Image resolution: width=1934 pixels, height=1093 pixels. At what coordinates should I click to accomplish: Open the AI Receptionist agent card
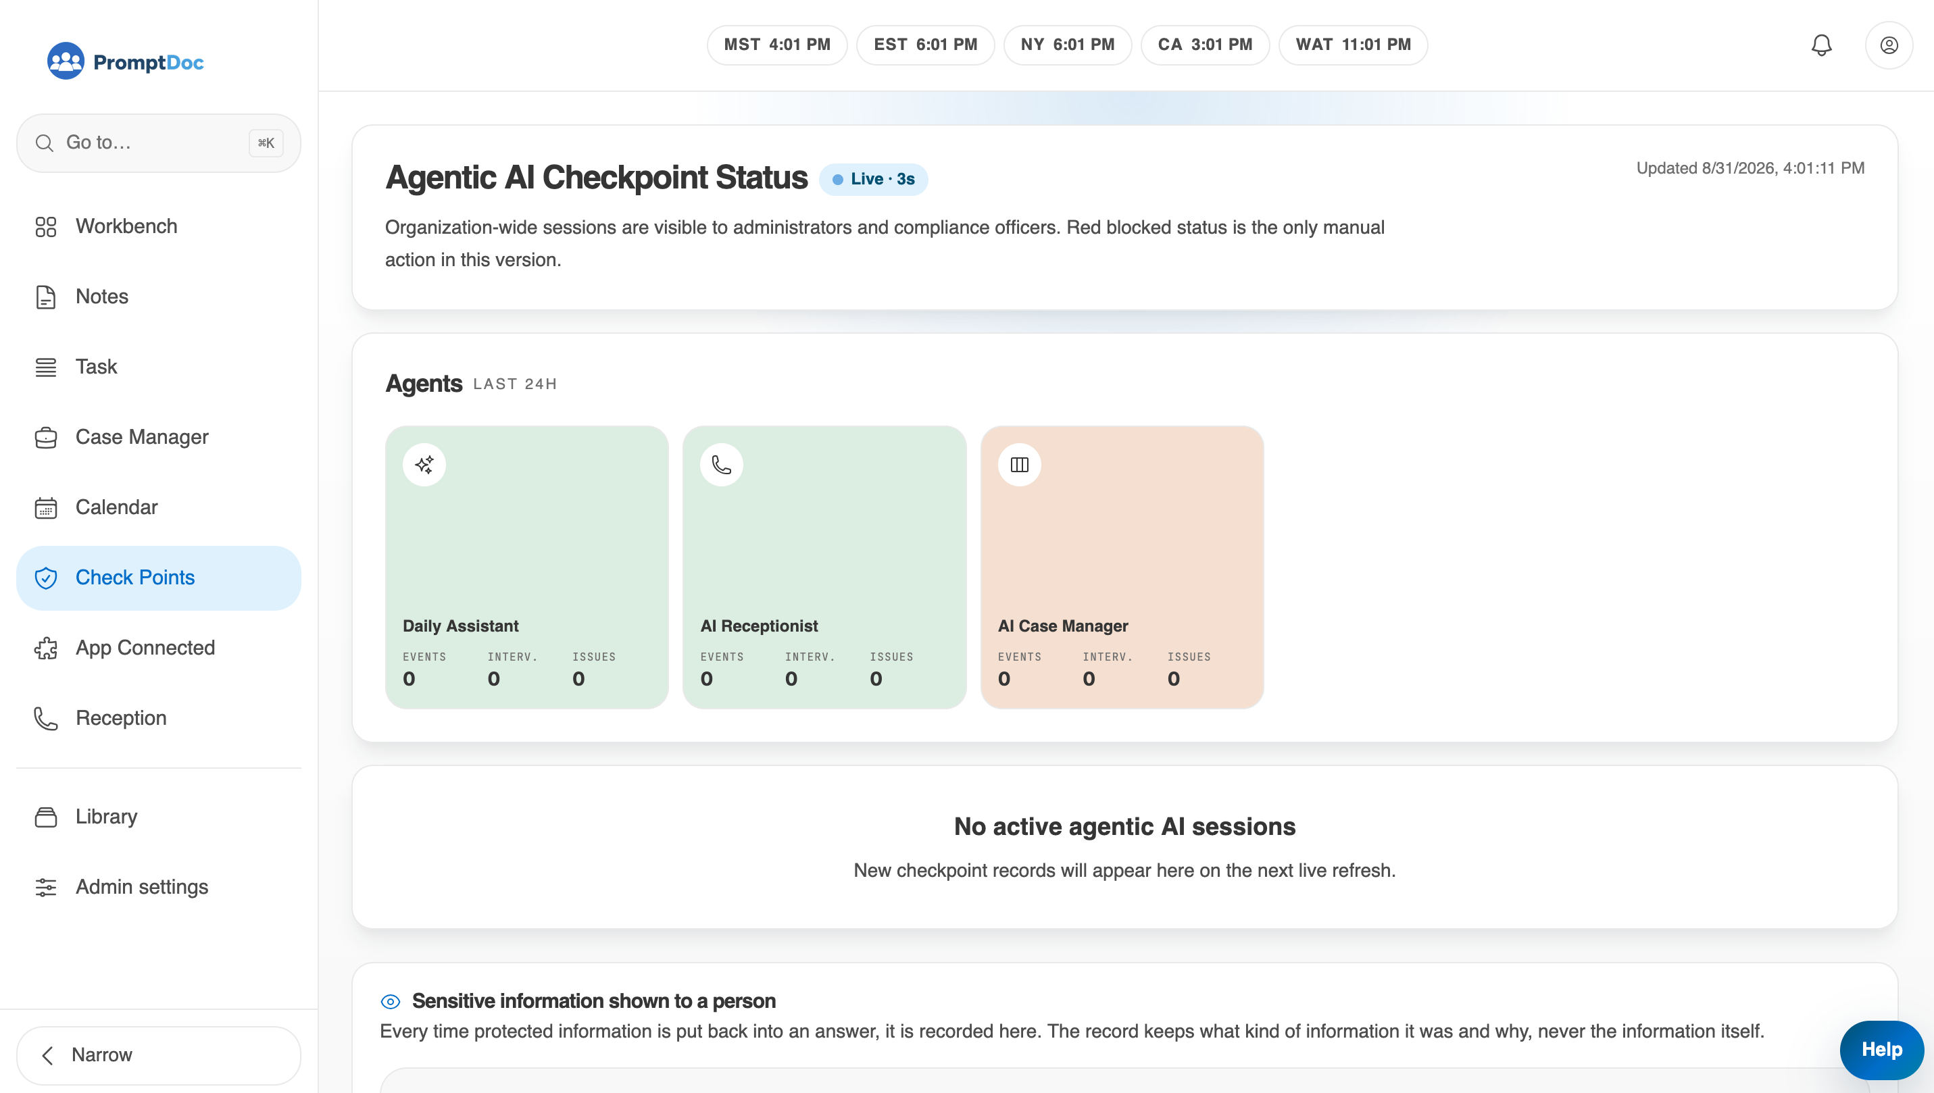point(824,567)
